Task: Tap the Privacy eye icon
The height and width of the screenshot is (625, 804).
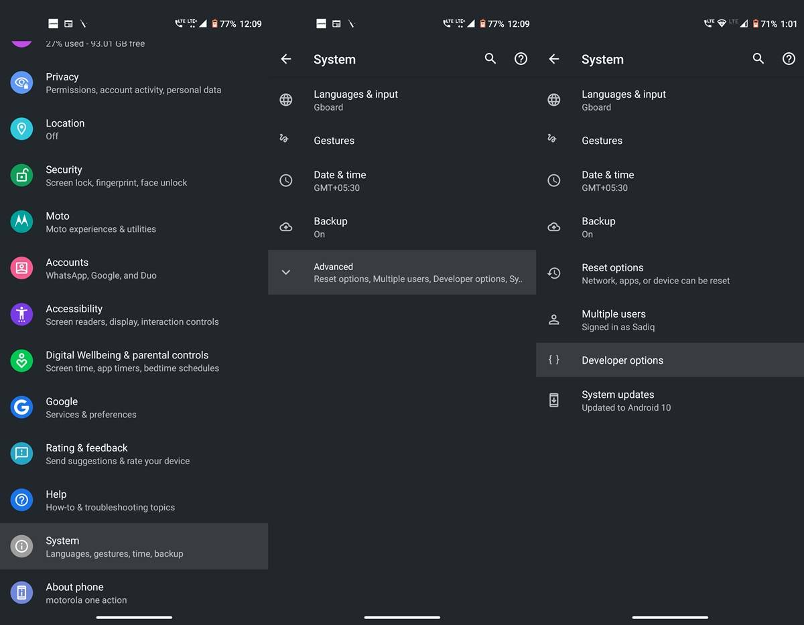Action: [x=21, y=83]
